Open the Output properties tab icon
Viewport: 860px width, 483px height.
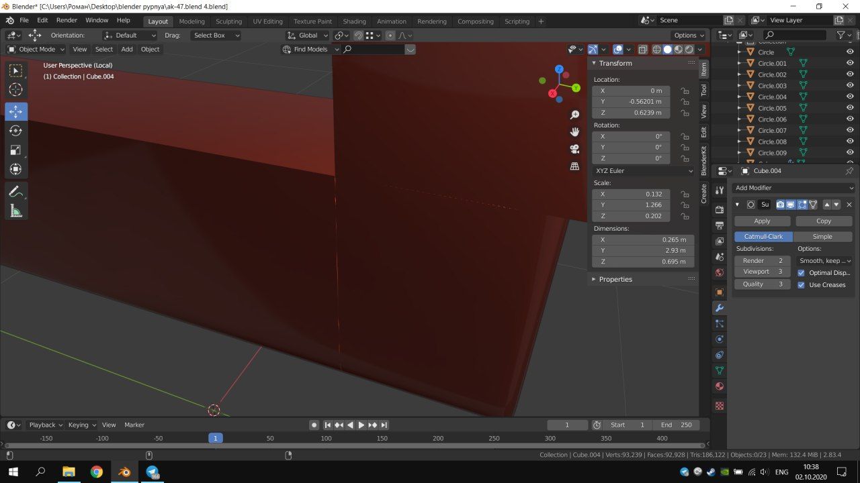[719, 225]
